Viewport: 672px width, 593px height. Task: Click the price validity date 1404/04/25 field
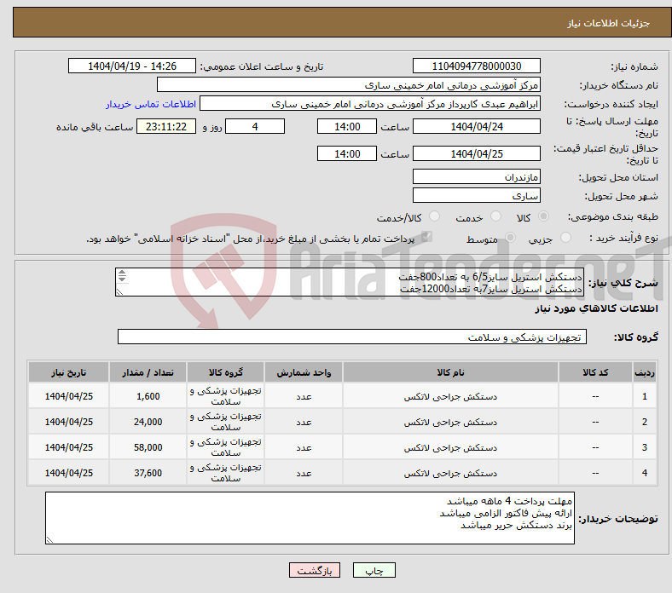pos(476,153)
